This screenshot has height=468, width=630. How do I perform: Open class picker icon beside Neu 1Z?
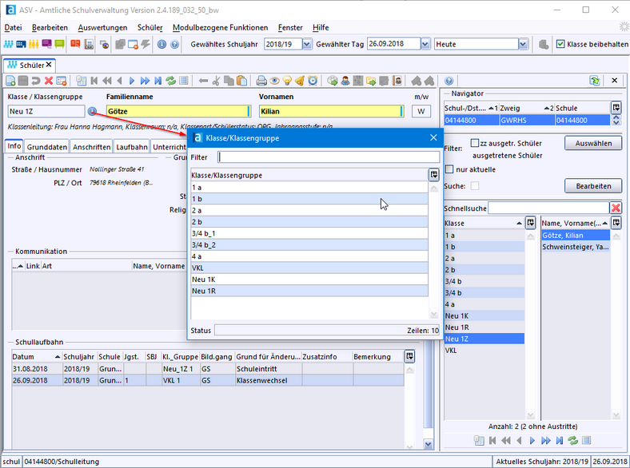pyautogui.click(x=92, y=111)
